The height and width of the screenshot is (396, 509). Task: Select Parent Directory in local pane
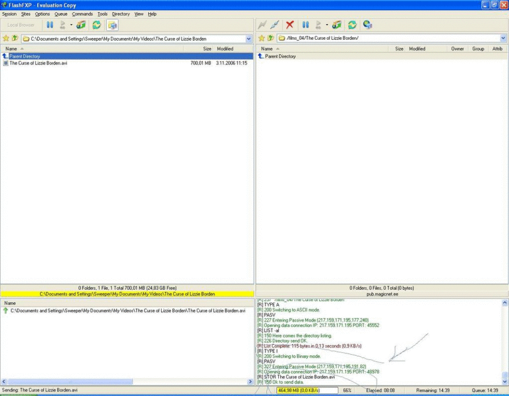127,56
